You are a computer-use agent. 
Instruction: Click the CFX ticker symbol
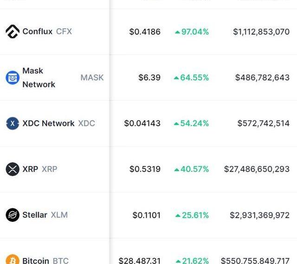click(64, 31)
